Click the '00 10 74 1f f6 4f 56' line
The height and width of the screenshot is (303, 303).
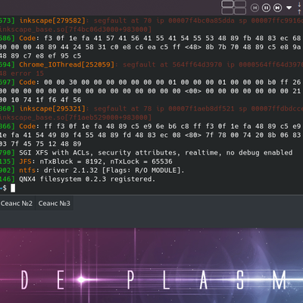[x=41, y=100]
